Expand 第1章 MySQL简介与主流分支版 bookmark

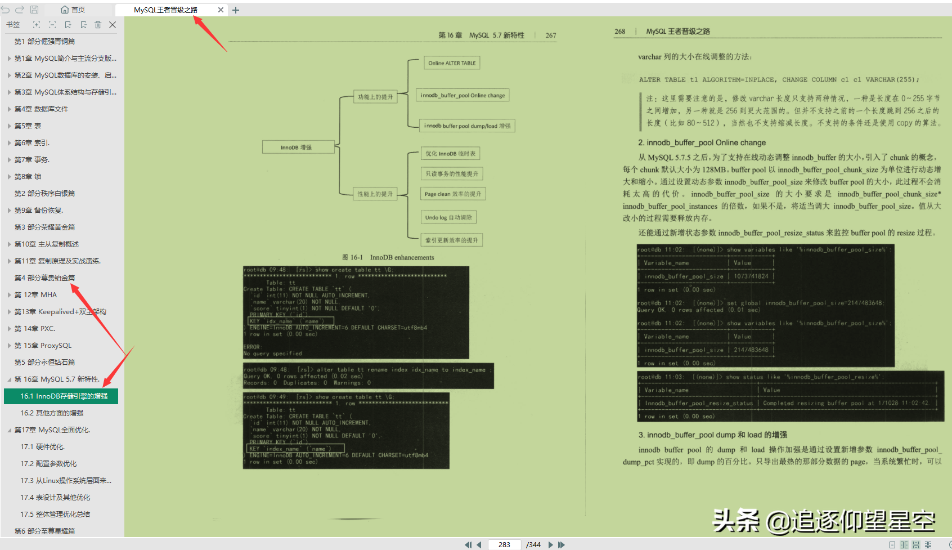9,59
